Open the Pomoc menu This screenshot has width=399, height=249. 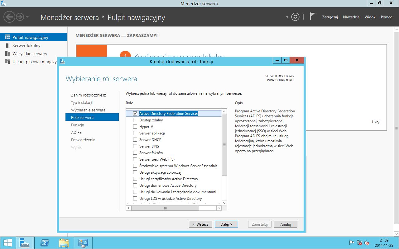387,17
